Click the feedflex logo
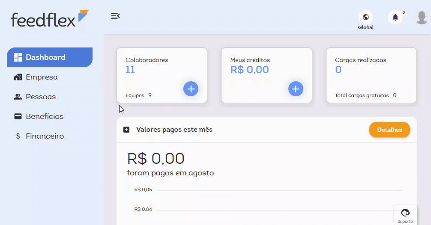 click(x=49, y=19)
